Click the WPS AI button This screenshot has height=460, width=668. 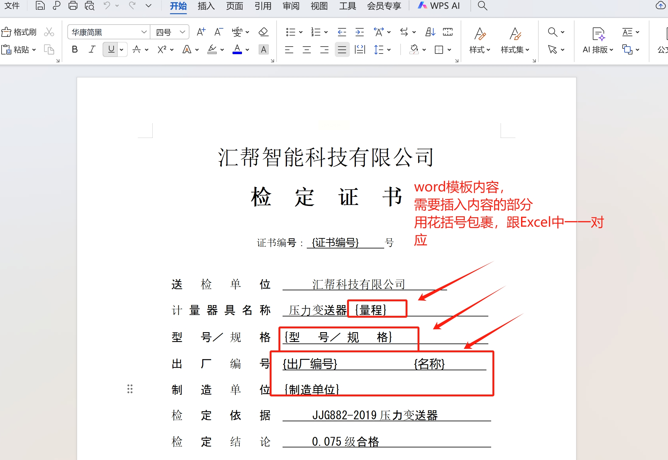pyautogui.click(x=439, y=6)
